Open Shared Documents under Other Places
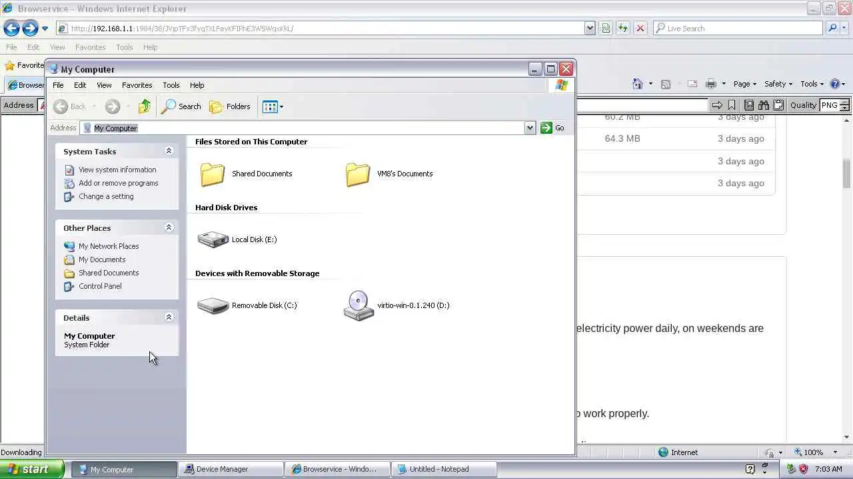The width and height of the screenshot is (853, 479). point(109,273)
